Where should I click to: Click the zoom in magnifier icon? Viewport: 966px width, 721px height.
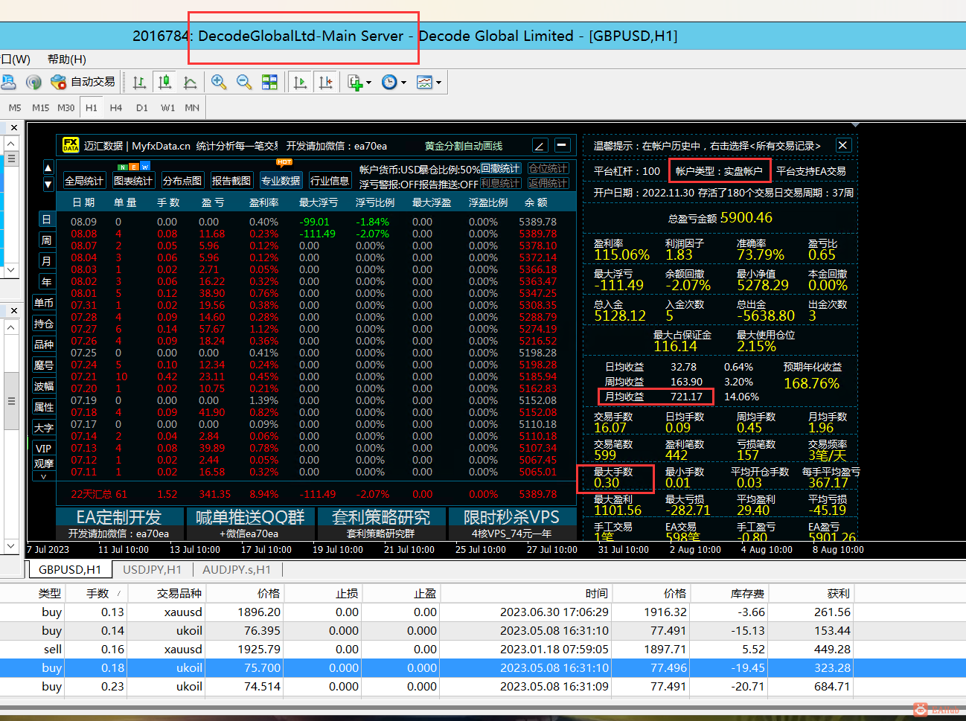click(x=219, y=82)
